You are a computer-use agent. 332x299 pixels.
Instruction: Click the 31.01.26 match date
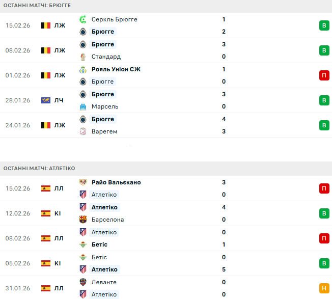tap(18, 288)
